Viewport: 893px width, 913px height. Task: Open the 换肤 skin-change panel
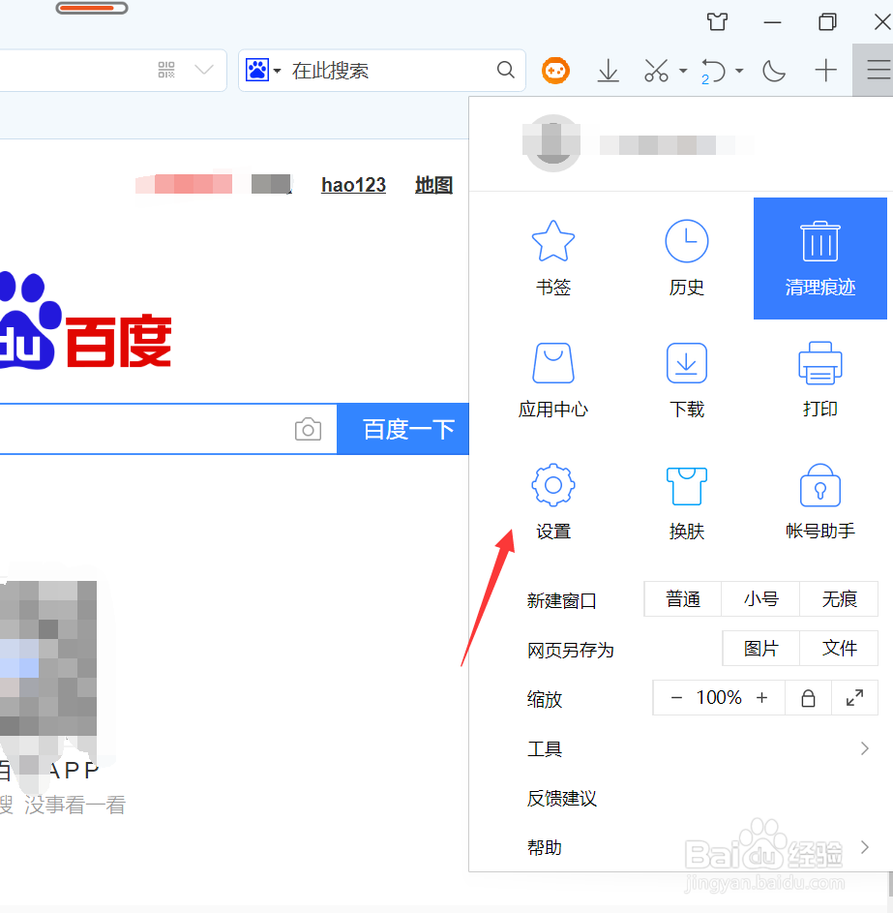pos(687,500)
